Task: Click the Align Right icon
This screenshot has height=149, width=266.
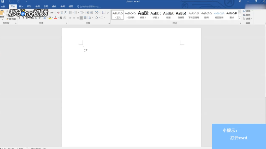Action: (x=78, y=18)
